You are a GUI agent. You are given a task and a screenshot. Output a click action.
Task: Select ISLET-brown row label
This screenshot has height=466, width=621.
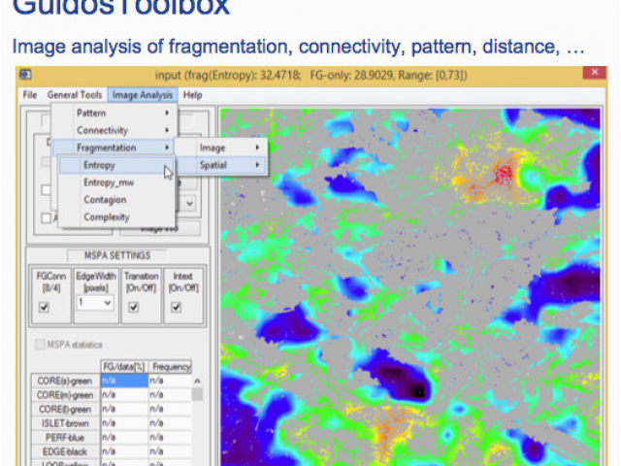(65, 423)
